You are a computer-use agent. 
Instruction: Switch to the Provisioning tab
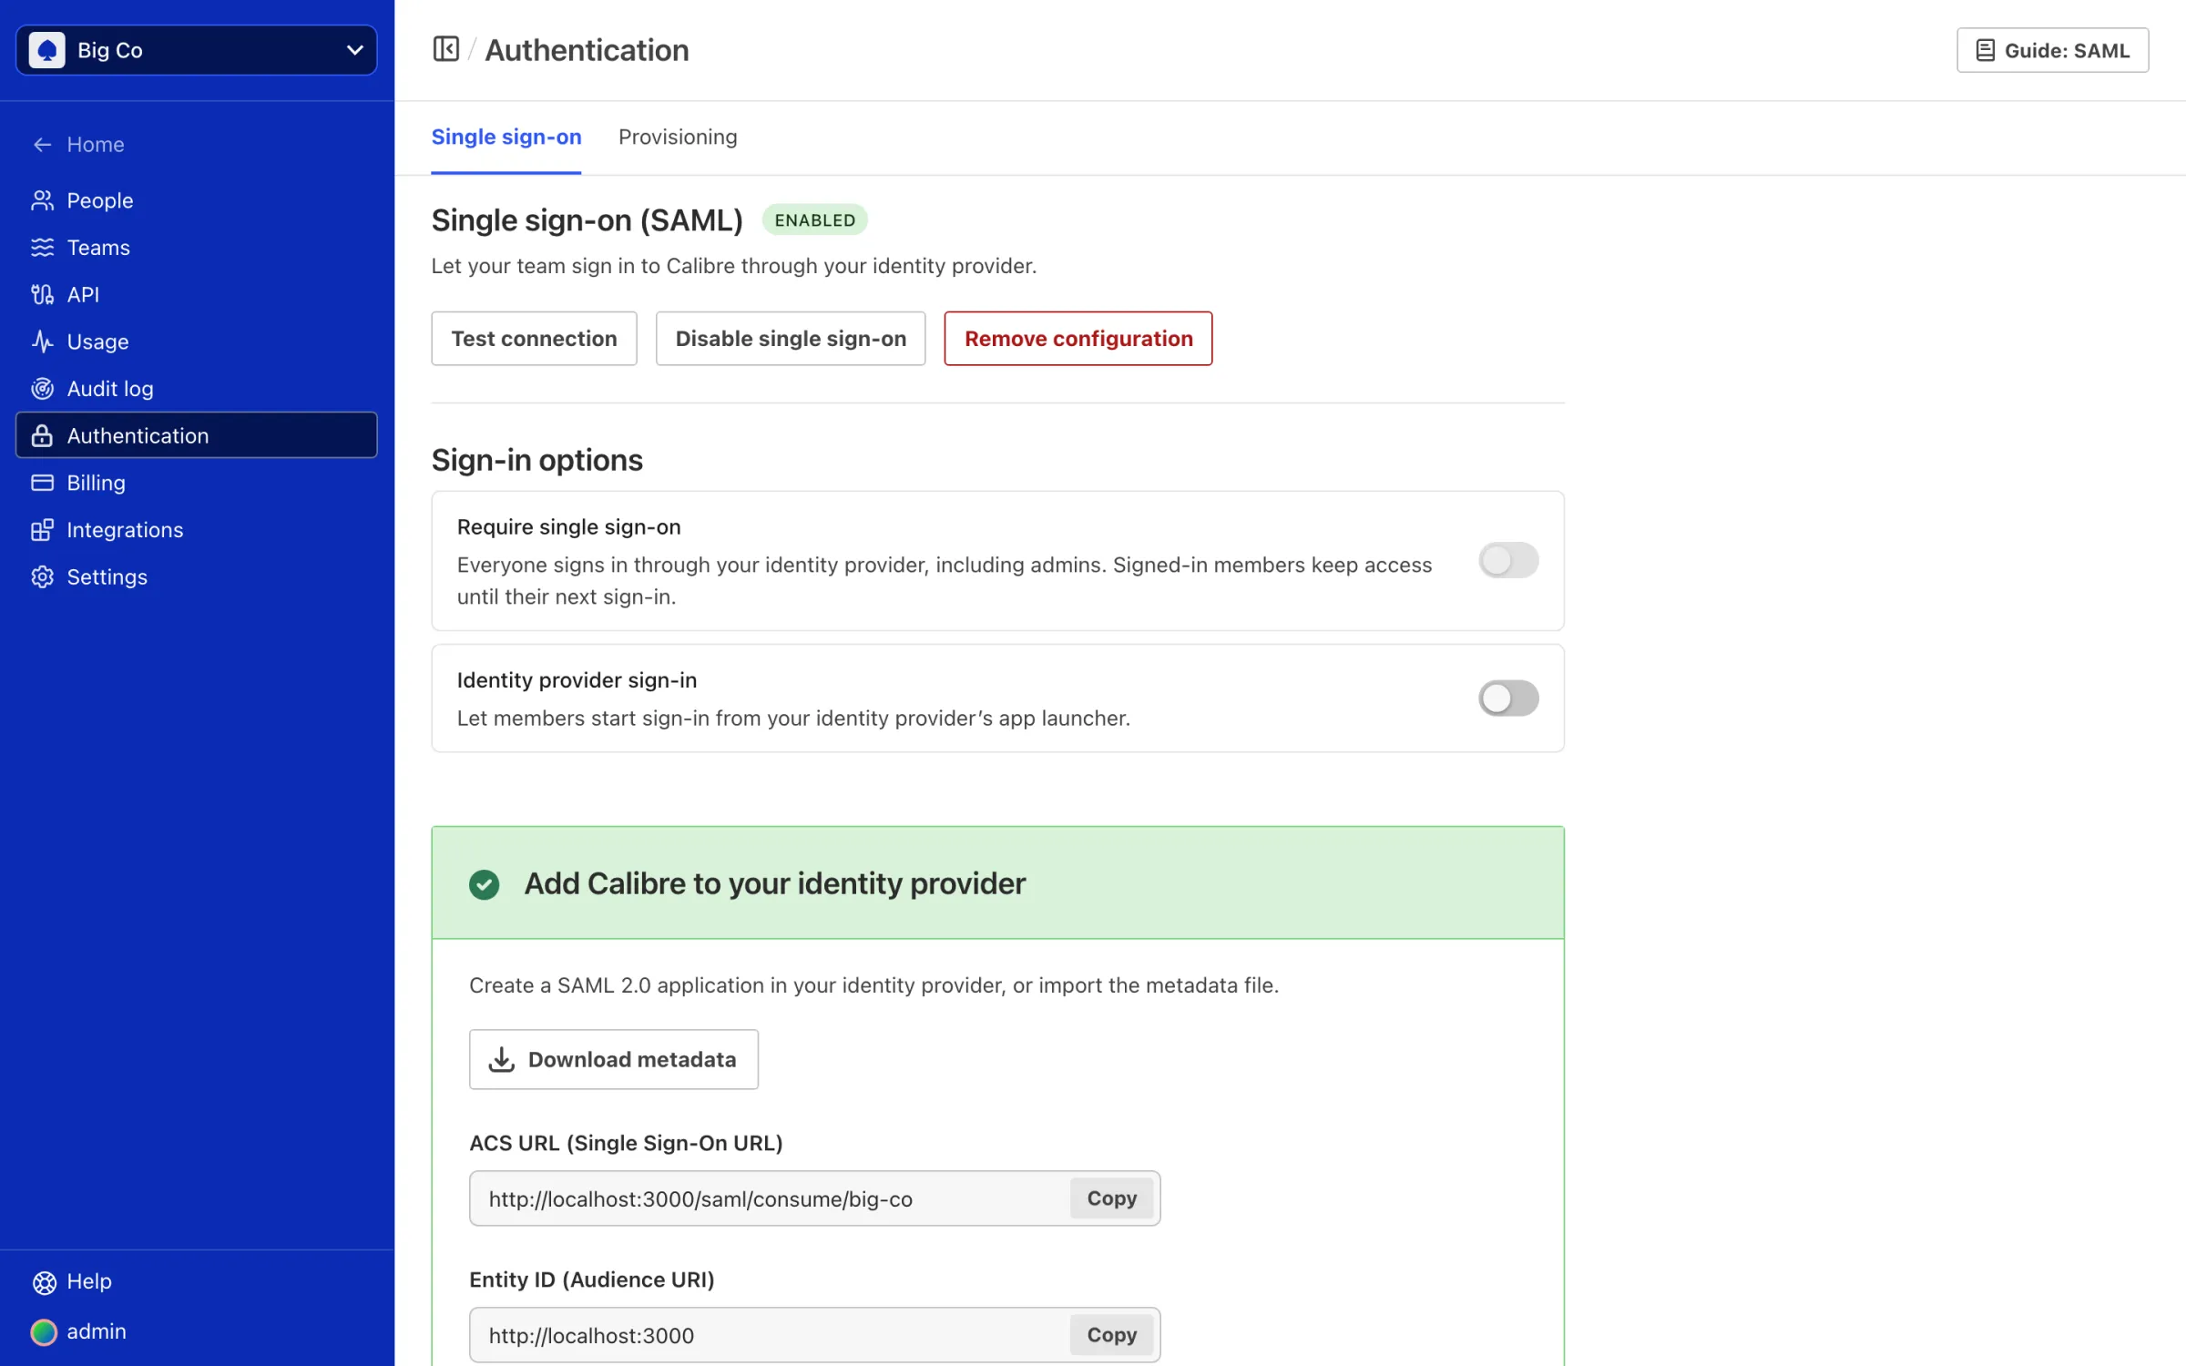tap(678, 138)
